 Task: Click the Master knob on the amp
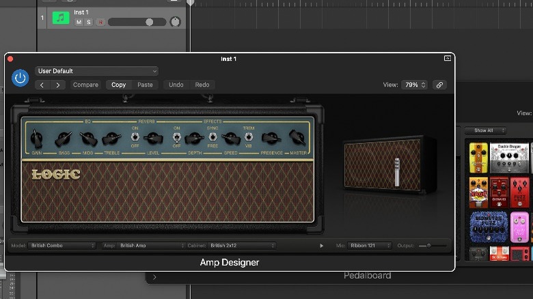coord(298,139)
